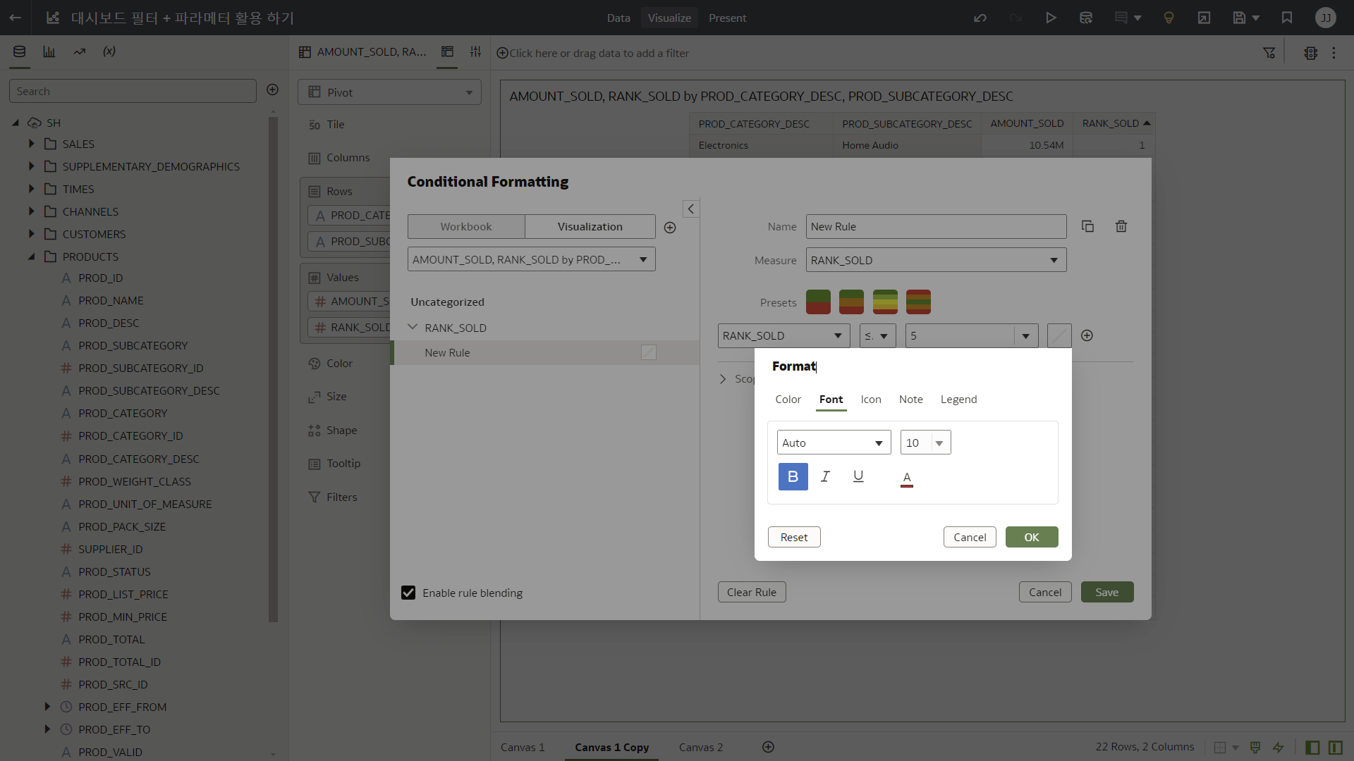Click OK in Format dialog
Screen dimensions: 1354x761
[1031, 537]
